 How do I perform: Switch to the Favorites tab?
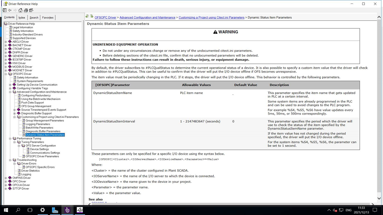tap(48, 18)
